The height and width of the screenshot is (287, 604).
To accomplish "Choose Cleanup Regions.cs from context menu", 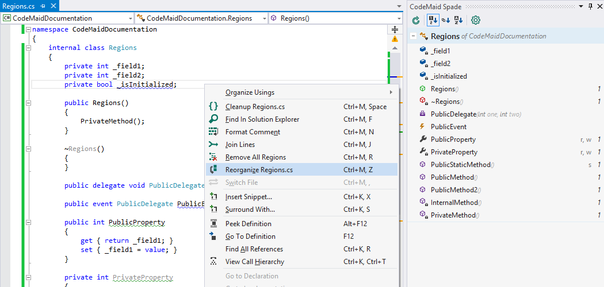I will click(301, 106).
